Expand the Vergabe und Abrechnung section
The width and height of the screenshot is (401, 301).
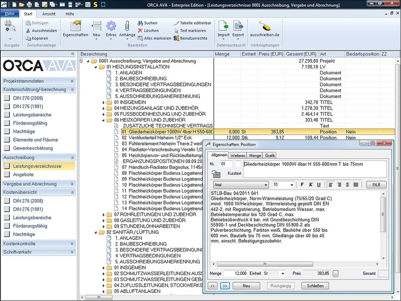pyautogui.click(x=72, y=184)
